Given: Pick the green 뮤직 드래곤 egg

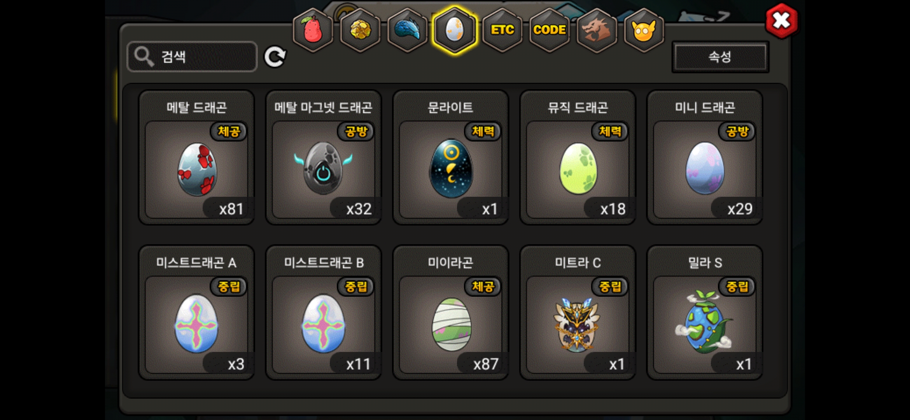Looking at the screenshot, I should coord(578,157).
